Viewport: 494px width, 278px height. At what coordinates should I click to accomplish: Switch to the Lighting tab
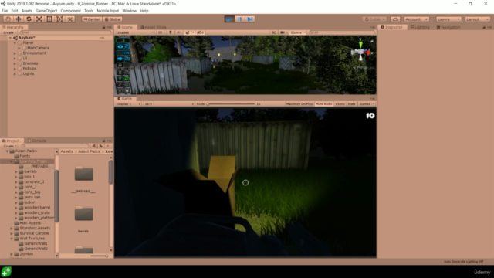click(420, 28)
